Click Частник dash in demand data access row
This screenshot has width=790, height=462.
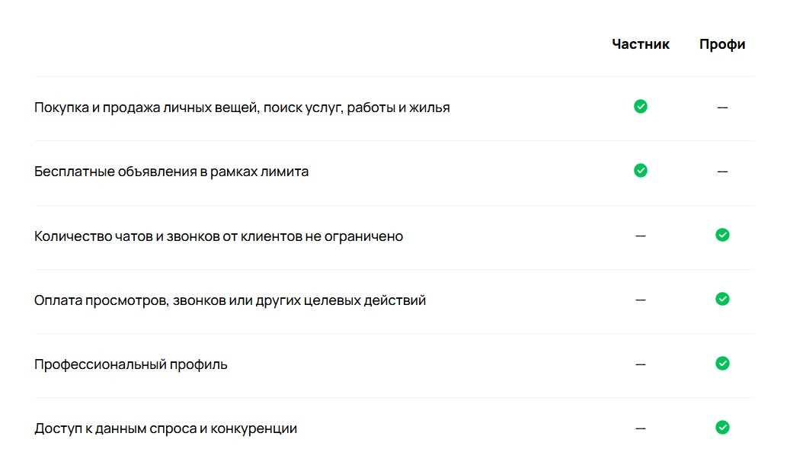tap(641, 428)
